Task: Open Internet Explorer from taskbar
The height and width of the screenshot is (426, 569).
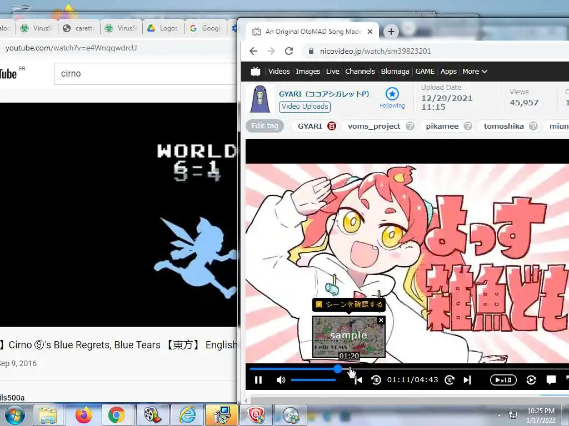Action: pyautogui.click(x=188, y=415)
